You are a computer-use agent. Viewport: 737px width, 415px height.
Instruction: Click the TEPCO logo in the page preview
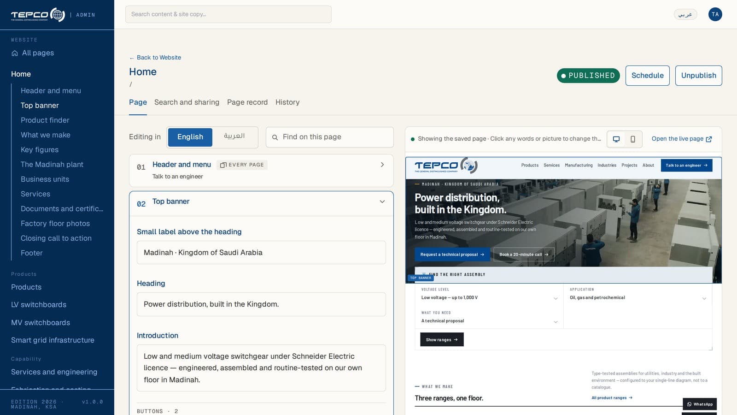coord(446,166)
